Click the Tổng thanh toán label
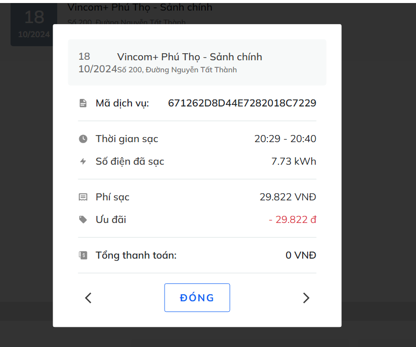This screenshot has width=416, height=347. coord(136,255)
